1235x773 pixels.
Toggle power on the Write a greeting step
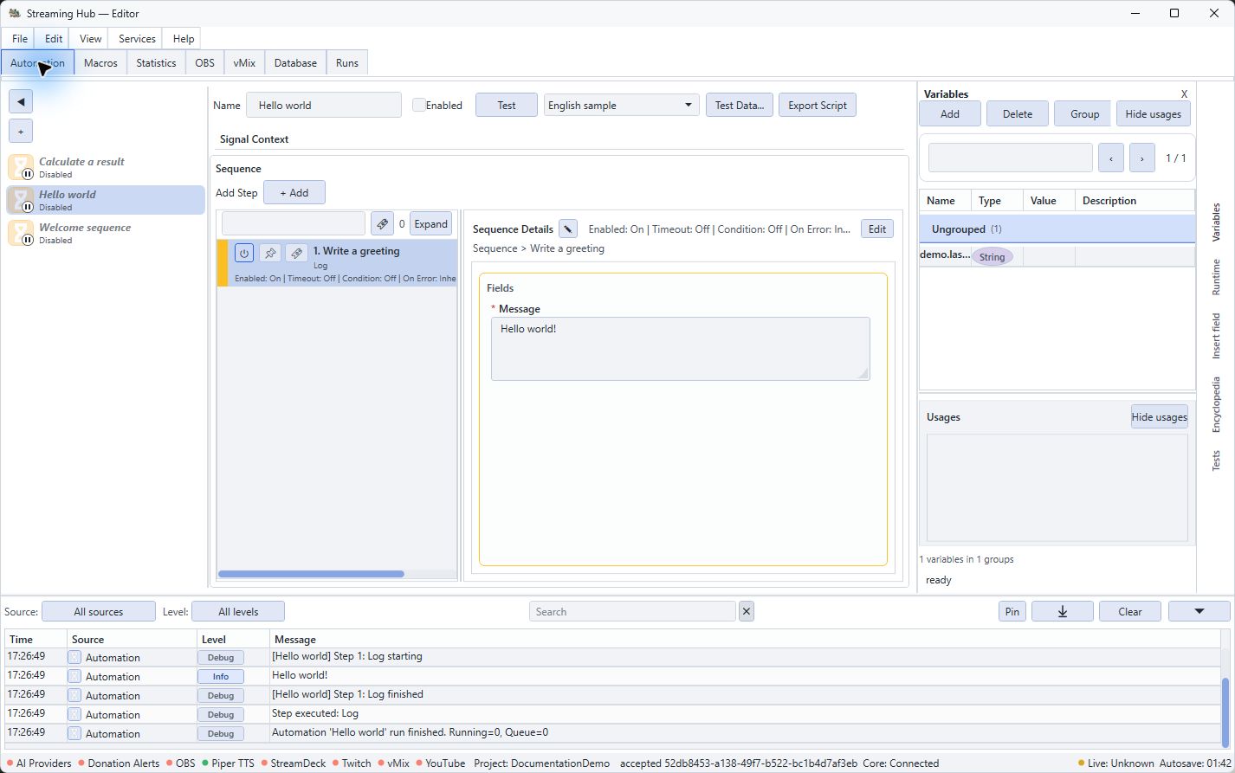tap(244, 253)
